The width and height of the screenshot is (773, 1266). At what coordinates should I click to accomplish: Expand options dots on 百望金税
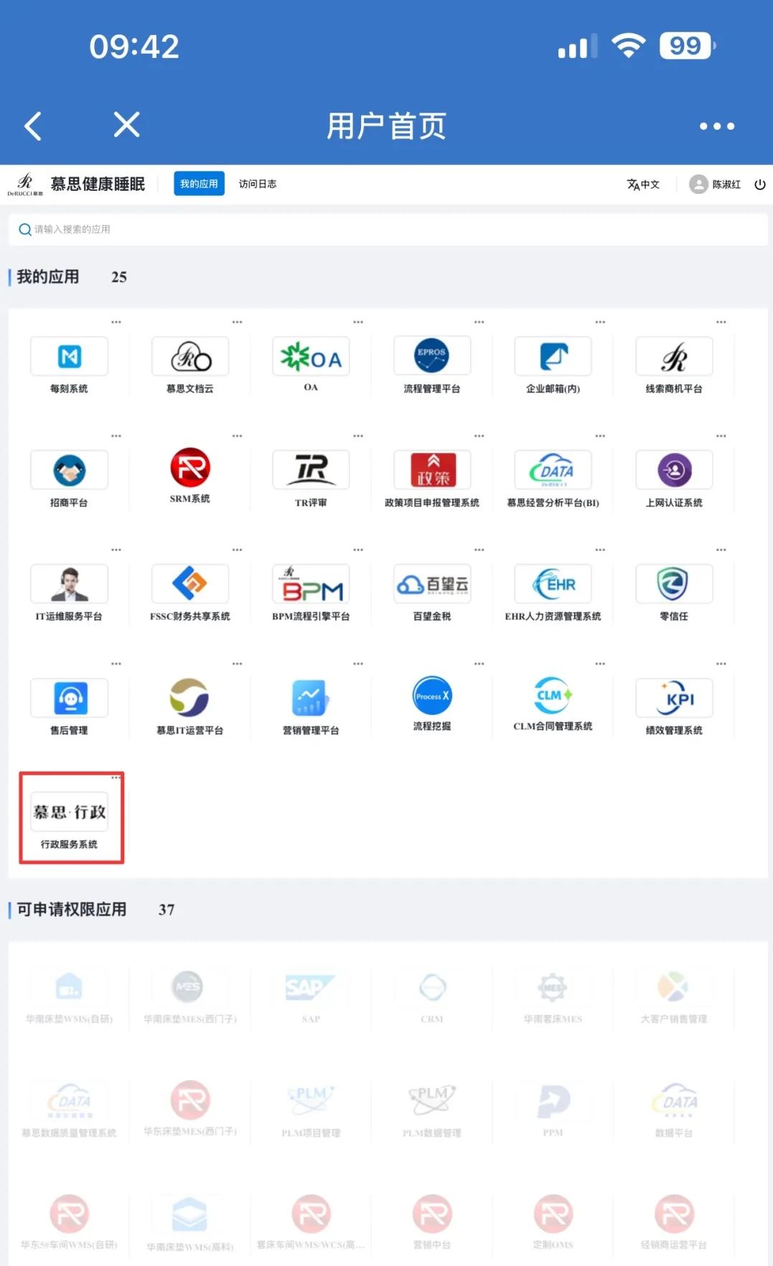pyautogui.click(x=479, y=550)
